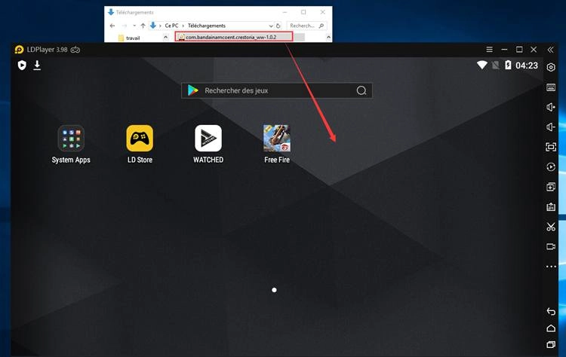Screen dimensions: 566x357
Task: Open keyboard mapping tool in sidebar
Action: [x=551, y=87]
